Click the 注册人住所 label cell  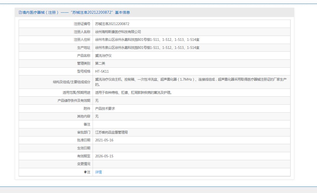[x=56, y=40]
